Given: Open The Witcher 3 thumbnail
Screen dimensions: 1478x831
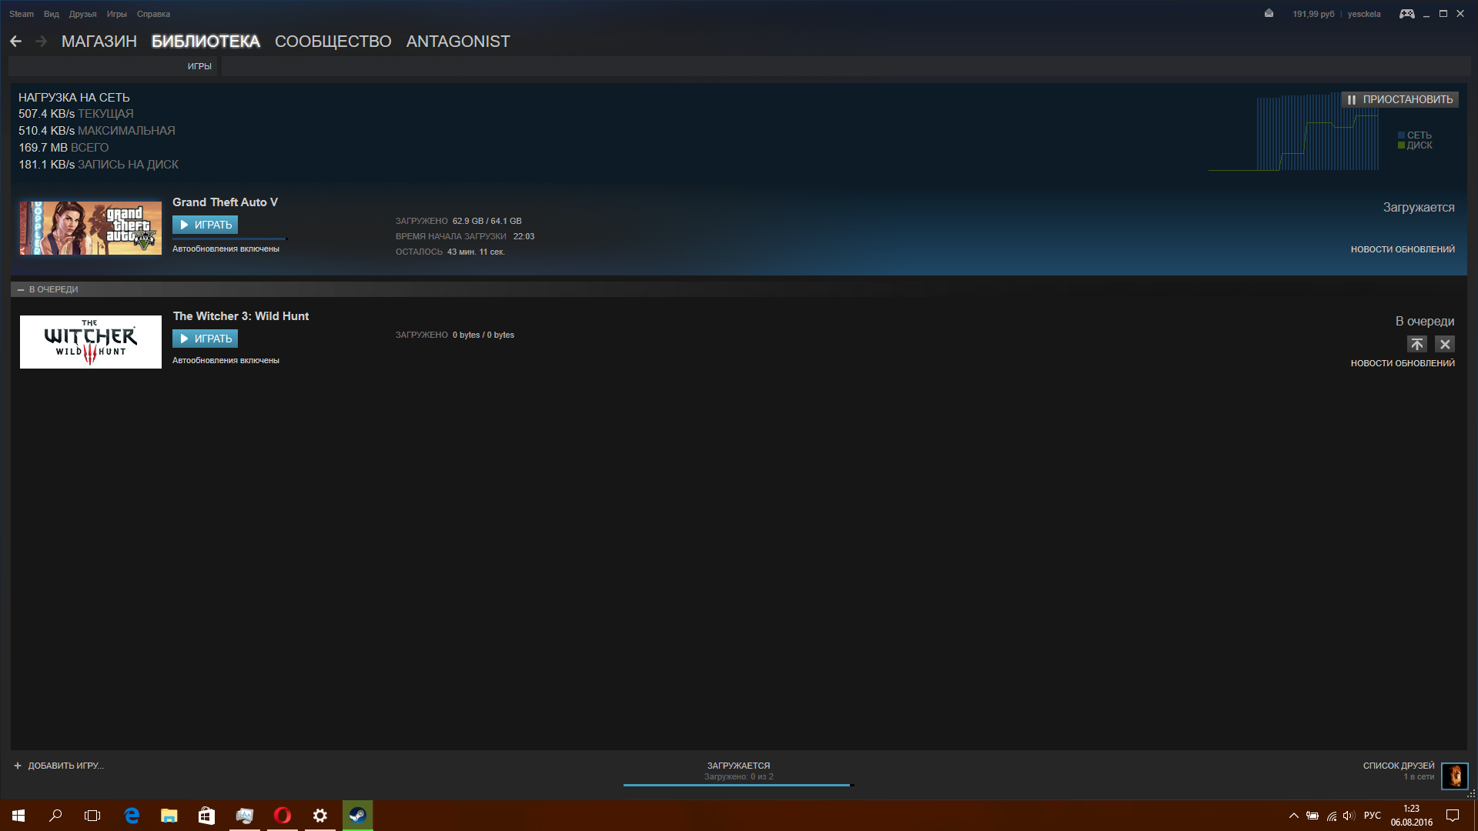Looking at the screenshot, I should (91, 342).
